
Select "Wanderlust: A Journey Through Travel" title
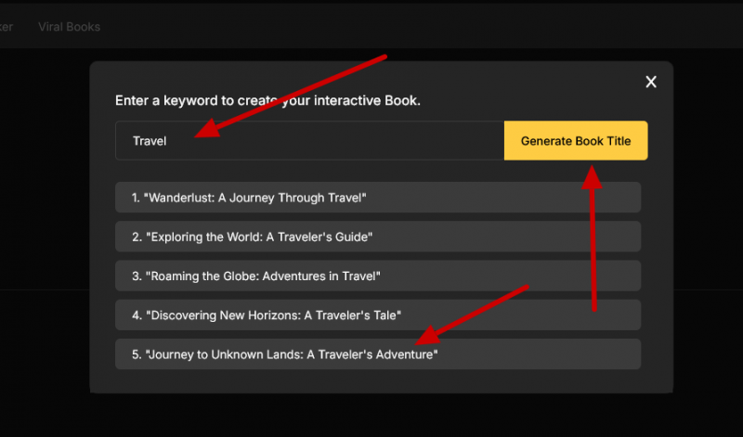point(378,198)
